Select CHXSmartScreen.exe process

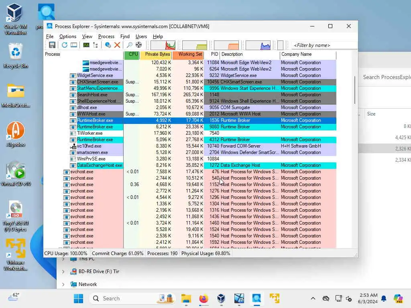coord(190,82)
